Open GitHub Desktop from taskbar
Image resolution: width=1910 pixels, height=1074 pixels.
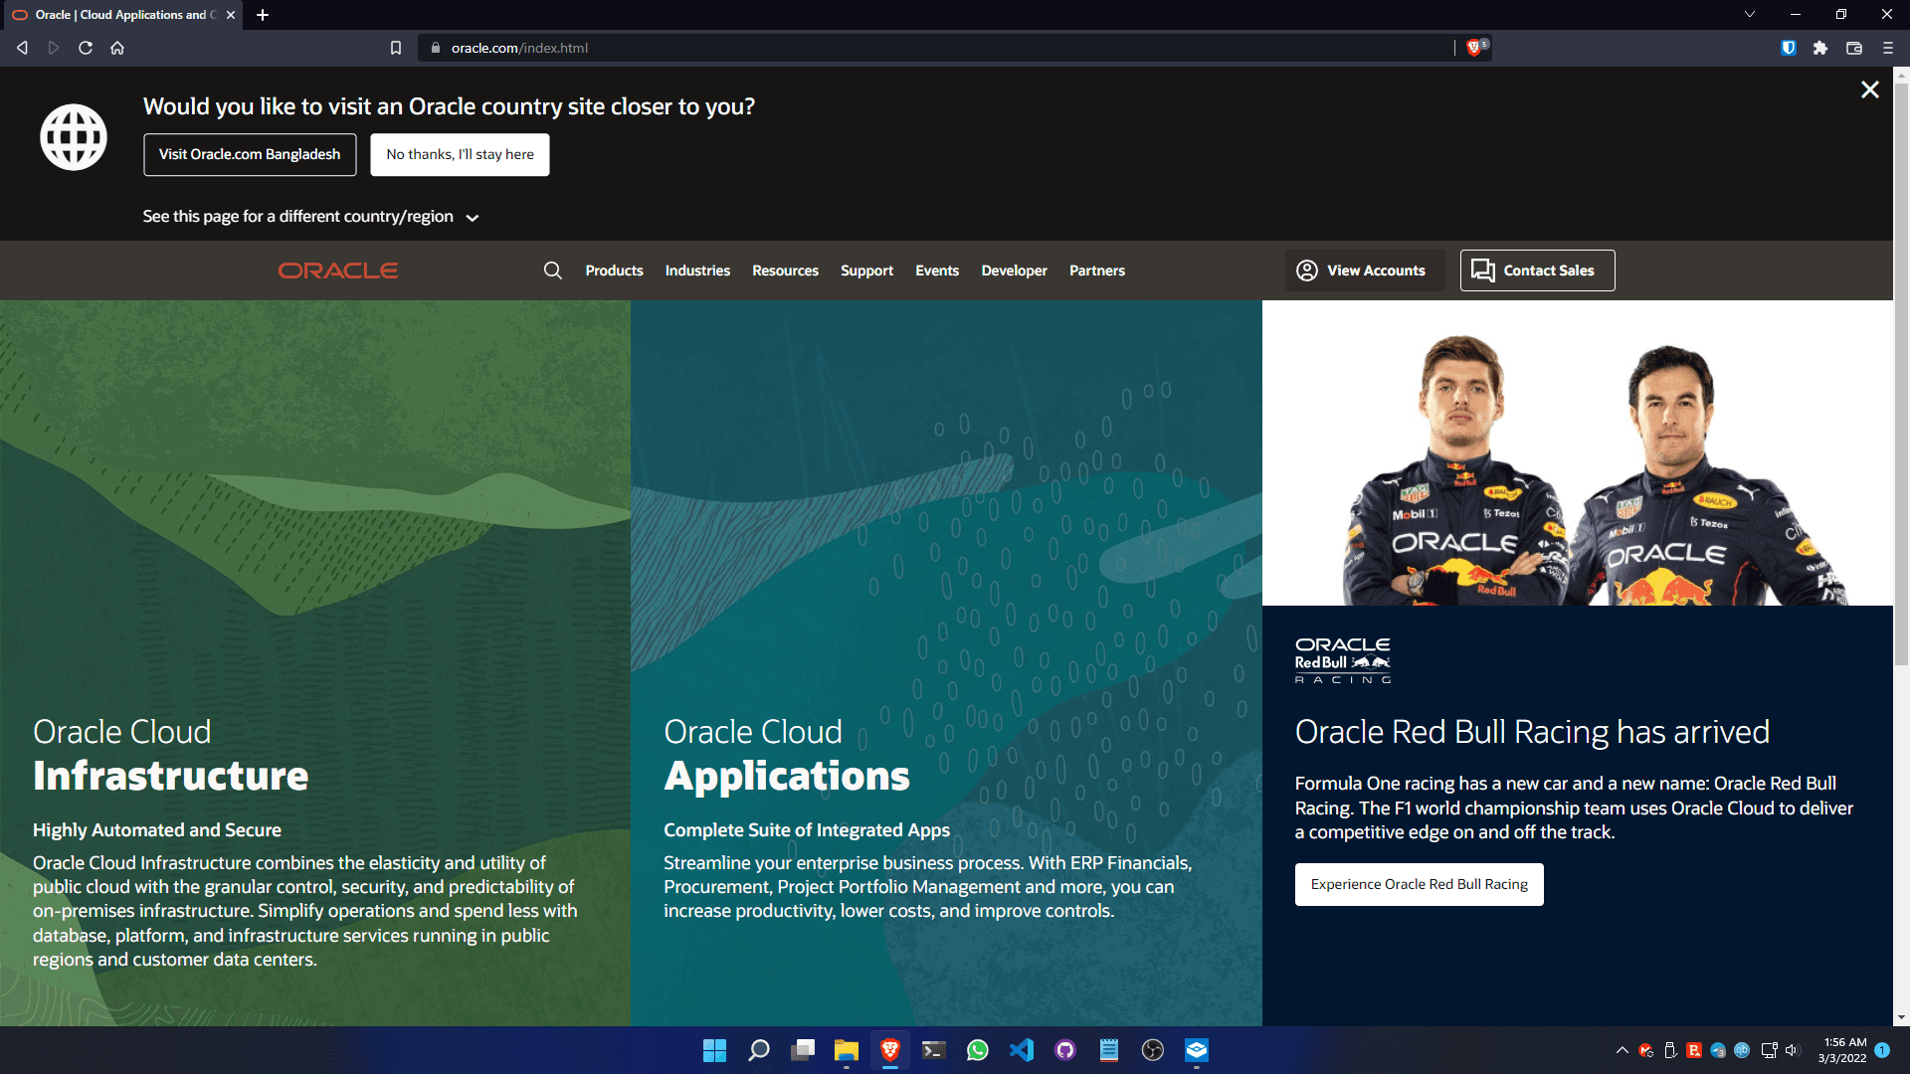pyautogui.click(x=1065, y=1050)
